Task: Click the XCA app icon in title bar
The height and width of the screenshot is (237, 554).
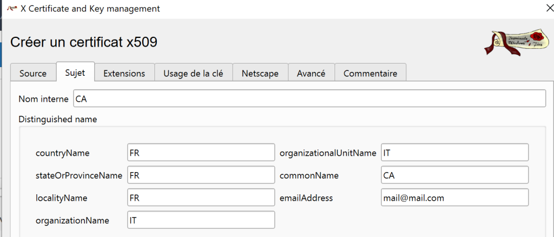Action: click(11, 9)
